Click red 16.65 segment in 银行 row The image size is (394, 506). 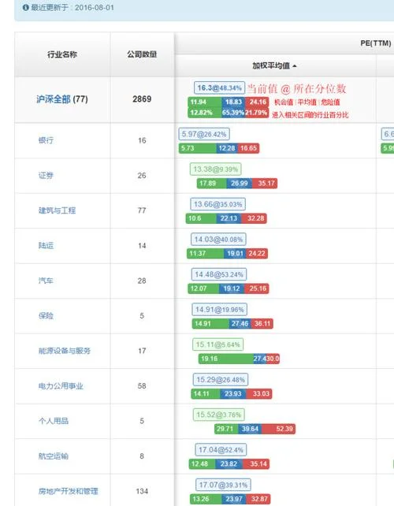click(248, 148)
